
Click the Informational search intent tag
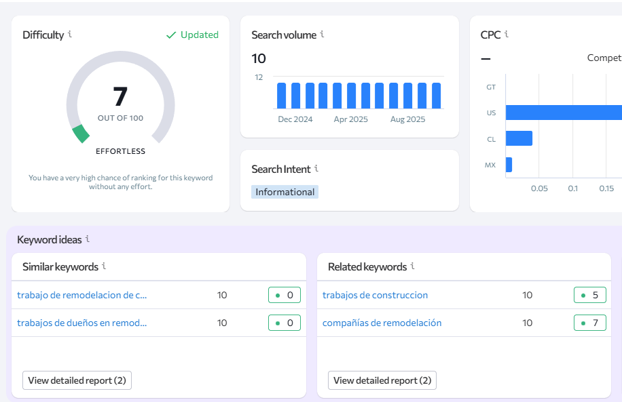pyautogui.click(x=285, y=192)
